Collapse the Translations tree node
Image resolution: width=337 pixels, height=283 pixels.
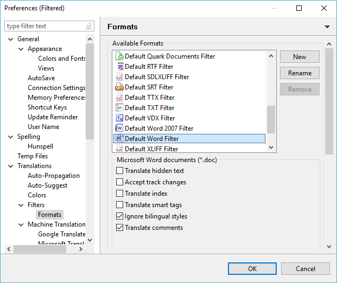coord(10,166)
